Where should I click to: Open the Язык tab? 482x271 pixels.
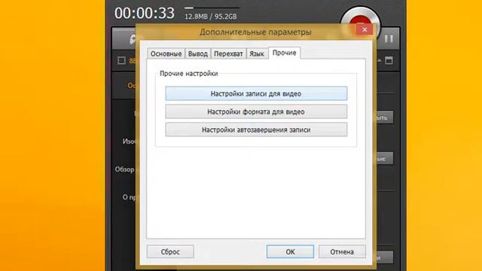(257, 53)
